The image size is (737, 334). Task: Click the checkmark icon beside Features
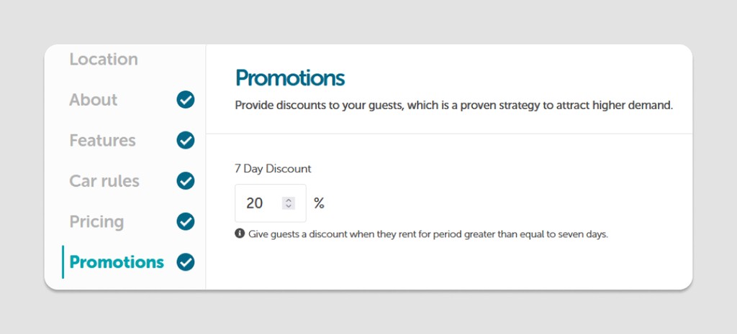click(x=186, y=140)
